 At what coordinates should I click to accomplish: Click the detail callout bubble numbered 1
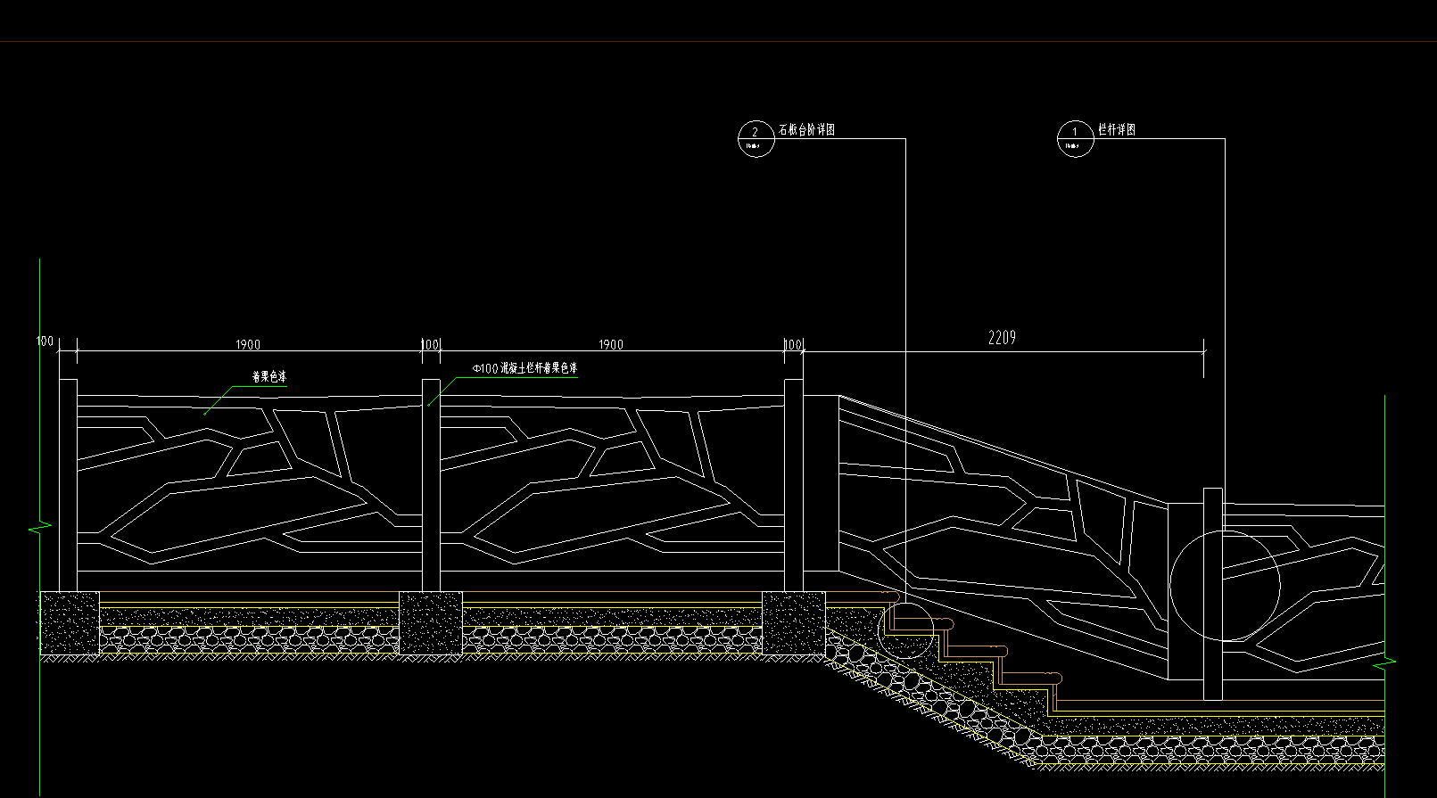[1075, 138]
